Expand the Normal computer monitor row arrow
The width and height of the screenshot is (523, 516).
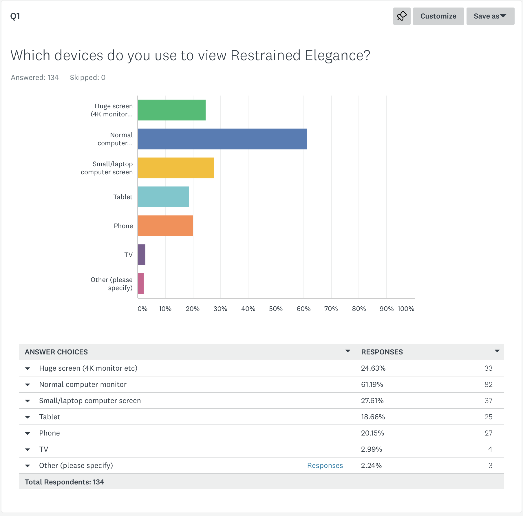pyautogui.click(x=28, y=385)
